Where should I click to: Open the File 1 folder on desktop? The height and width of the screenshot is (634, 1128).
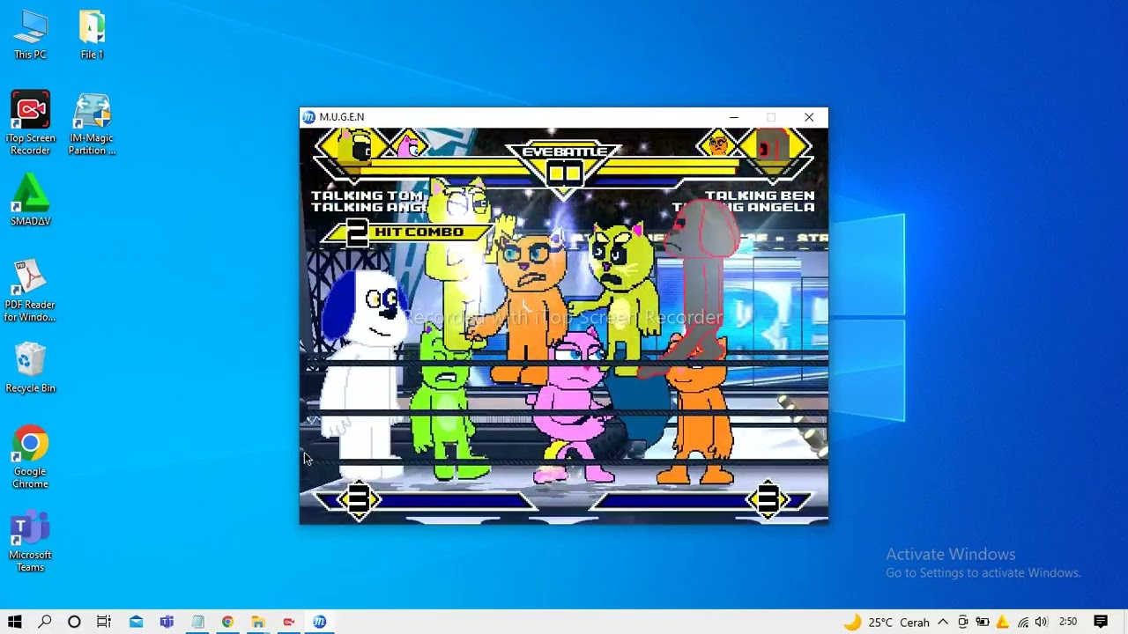coord(92,35)
